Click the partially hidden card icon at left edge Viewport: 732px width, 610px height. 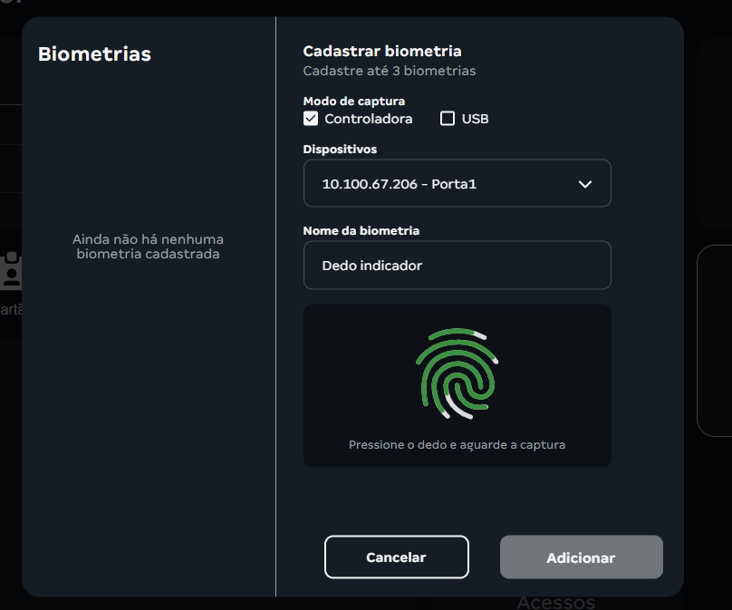tap(11, 271)
